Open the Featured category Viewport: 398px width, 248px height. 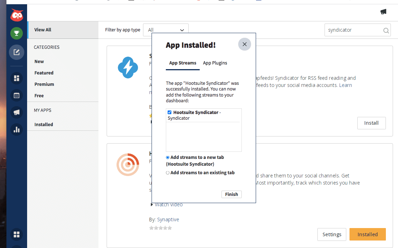[44, 73]
